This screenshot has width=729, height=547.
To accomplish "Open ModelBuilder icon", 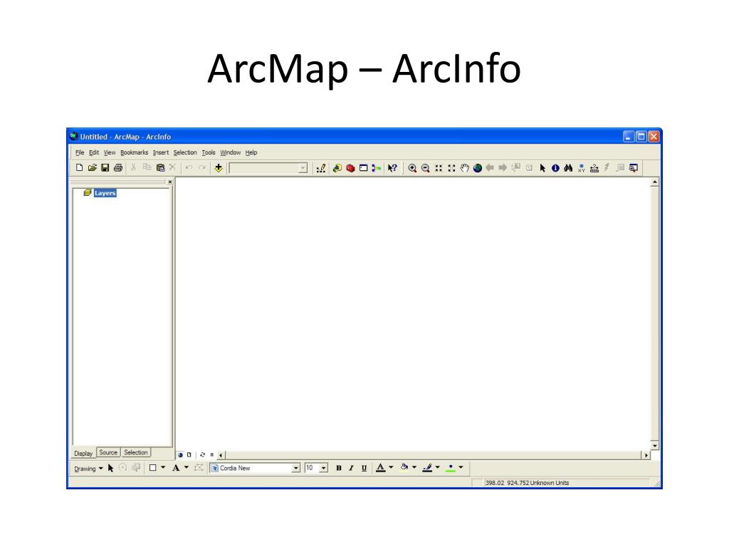I will point(376,168).
